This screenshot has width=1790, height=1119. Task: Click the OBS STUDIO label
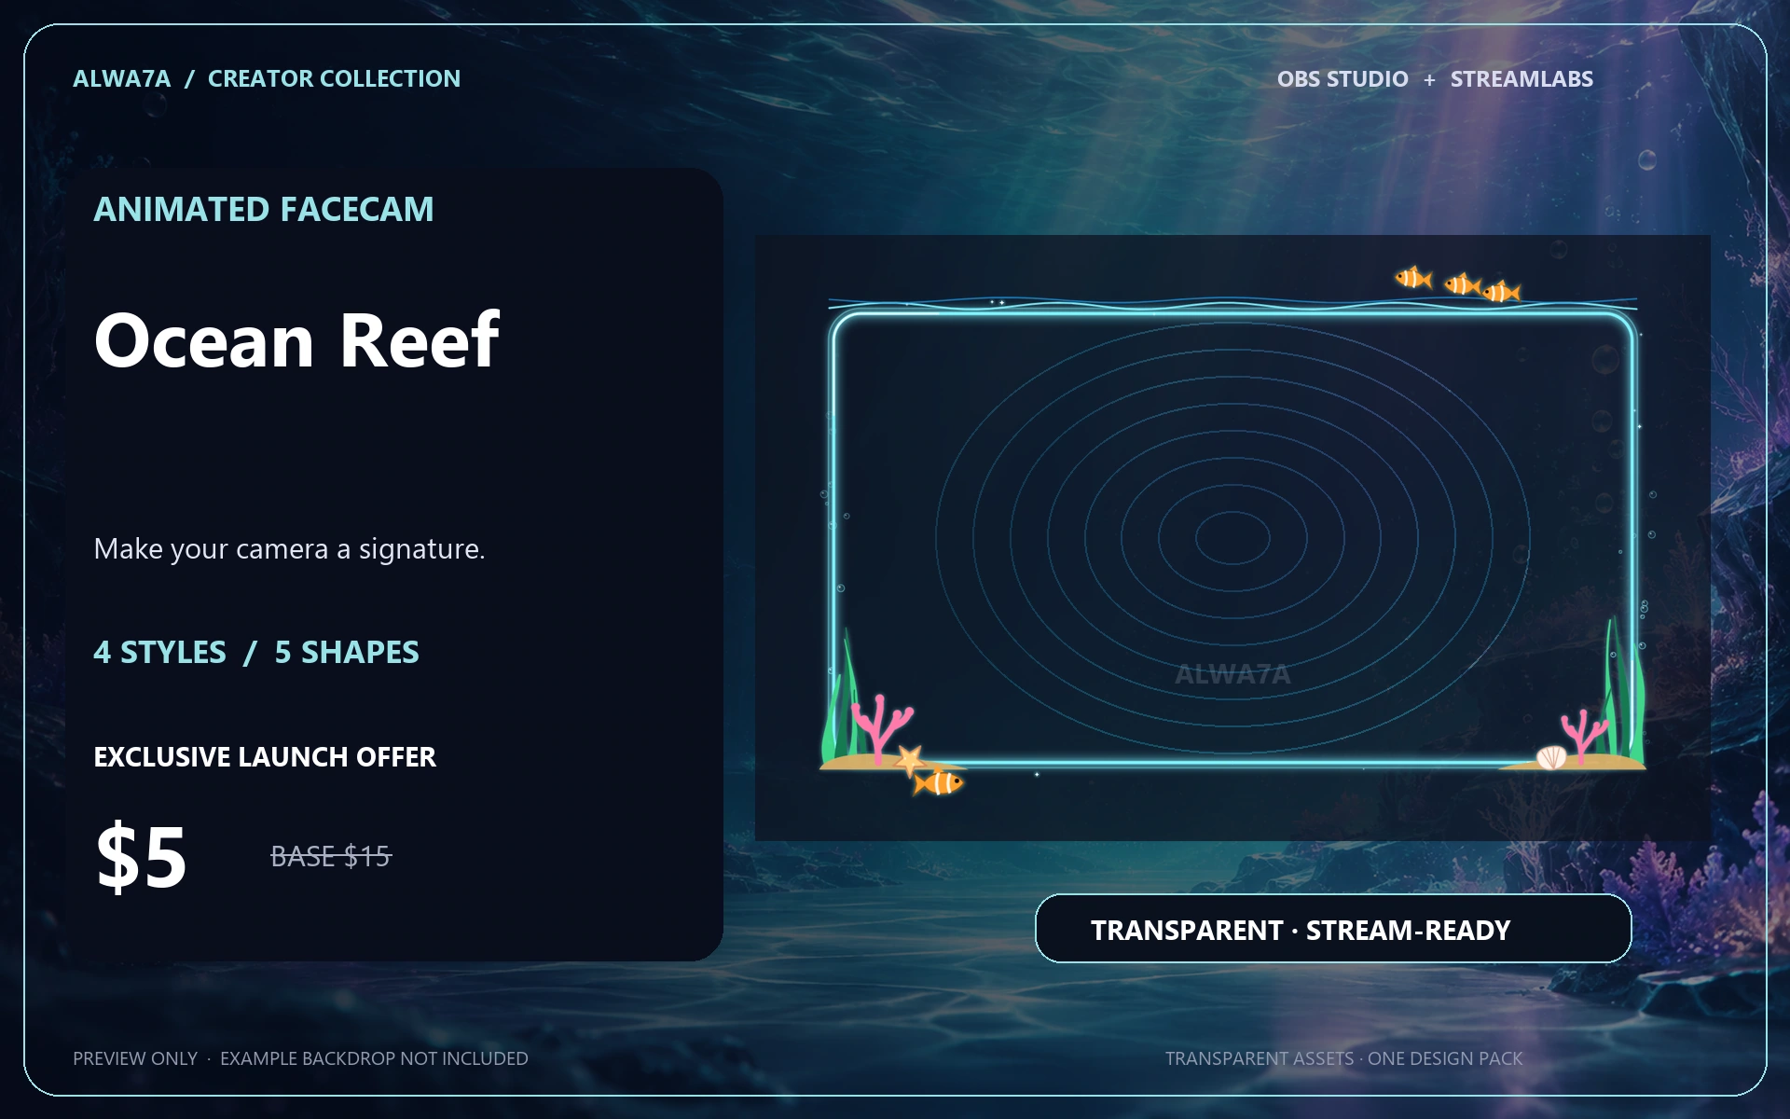(1342, 79)
